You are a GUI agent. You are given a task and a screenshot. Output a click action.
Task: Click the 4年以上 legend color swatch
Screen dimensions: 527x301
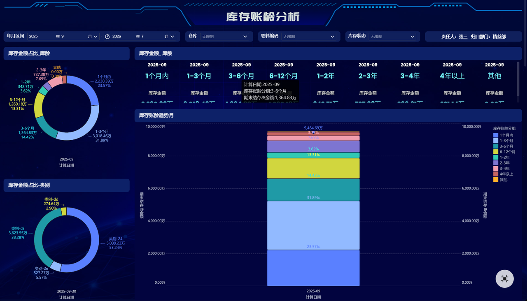tap(496, 174)
